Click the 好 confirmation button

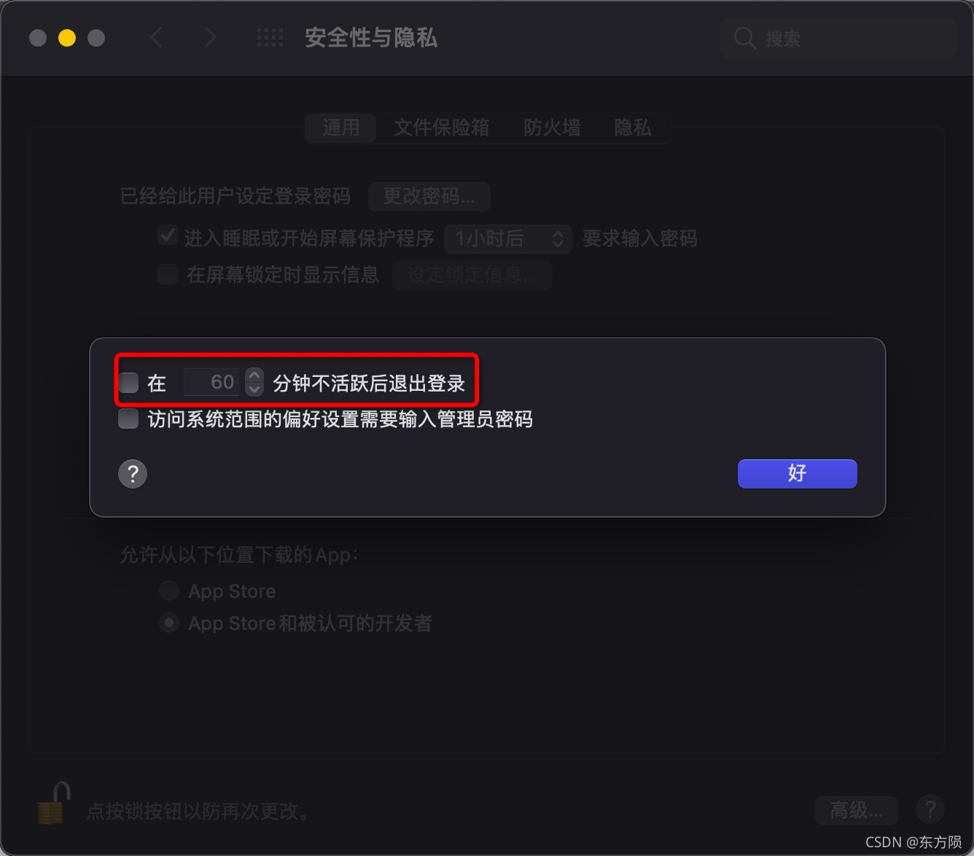click(x=798, y=474)
